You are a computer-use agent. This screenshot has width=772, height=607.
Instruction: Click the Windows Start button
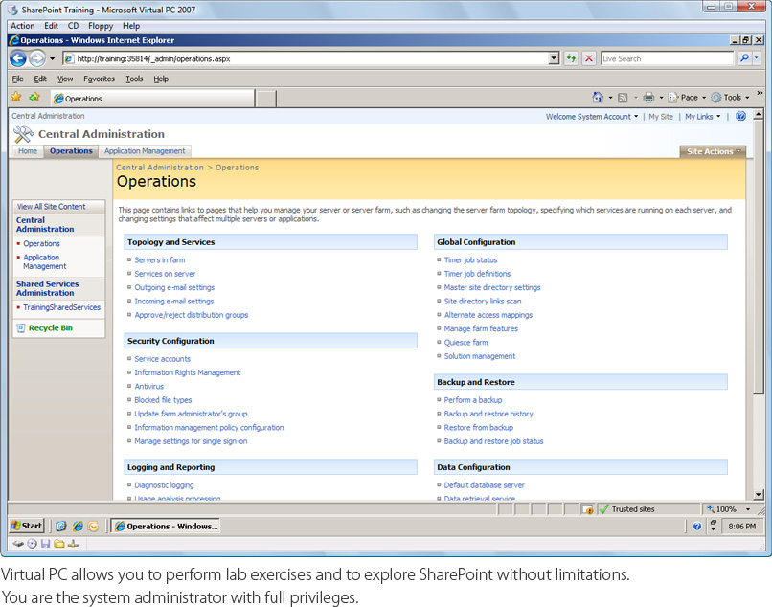pyautogui.click(x=27, y=526)
